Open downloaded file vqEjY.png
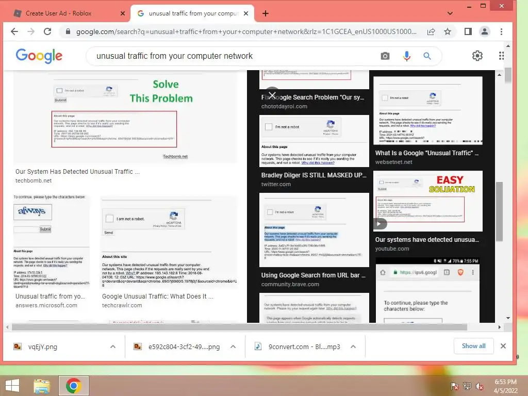This screenshot has height=396, width=528. 42,347
